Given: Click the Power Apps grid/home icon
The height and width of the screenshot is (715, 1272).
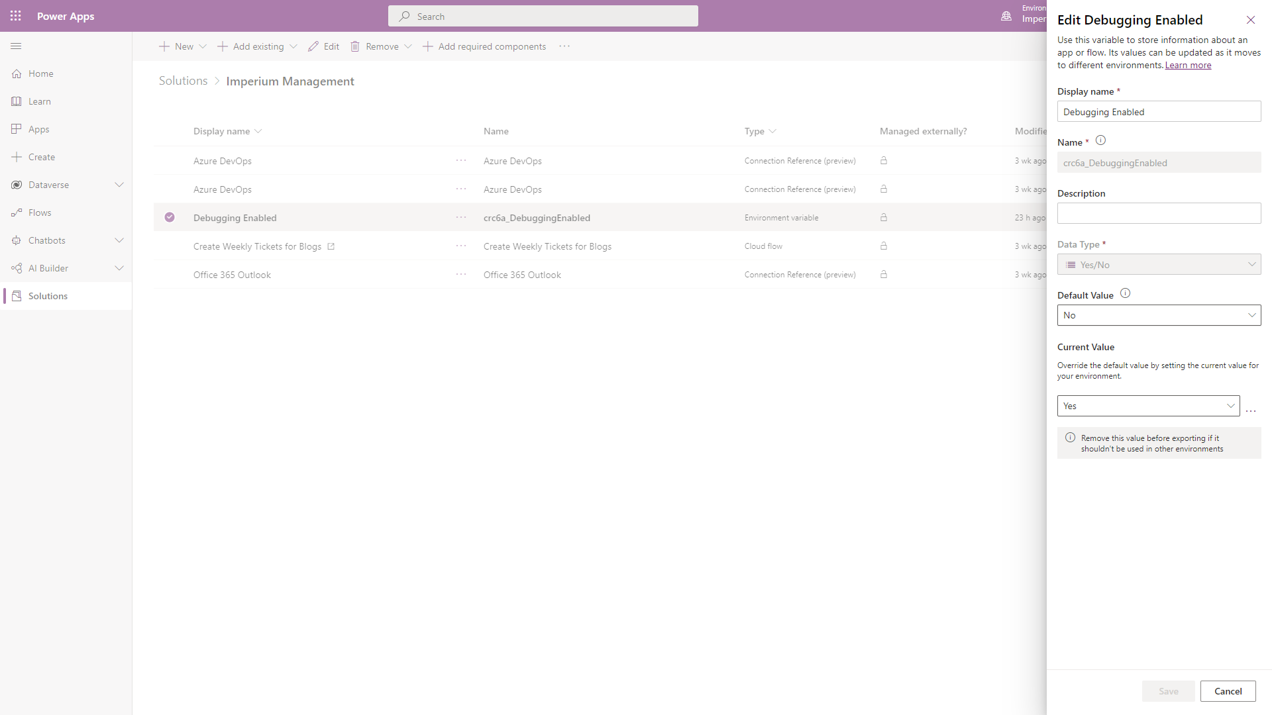Looking at the screenshot, I should (x=15, y=16).
